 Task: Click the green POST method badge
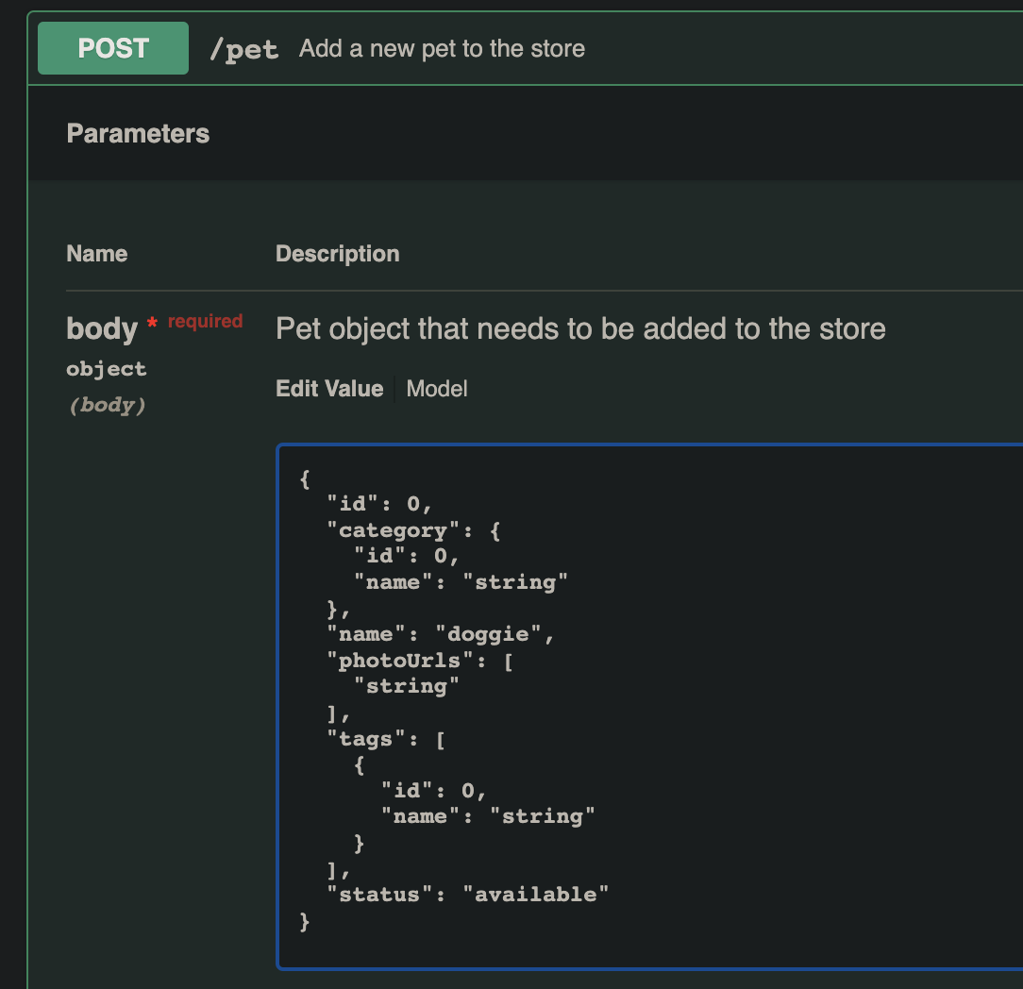113,48
